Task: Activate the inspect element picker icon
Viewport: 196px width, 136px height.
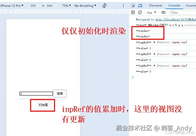Action: [x=133, y=6]
